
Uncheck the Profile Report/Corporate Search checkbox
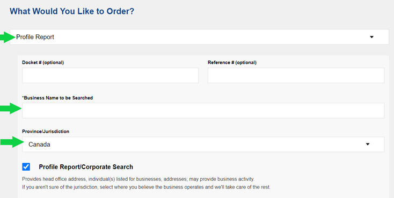pyautogui.click(x=26, y=166)
